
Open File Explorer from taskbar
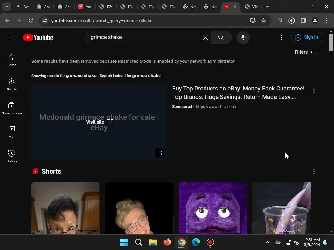click(153, 242)
